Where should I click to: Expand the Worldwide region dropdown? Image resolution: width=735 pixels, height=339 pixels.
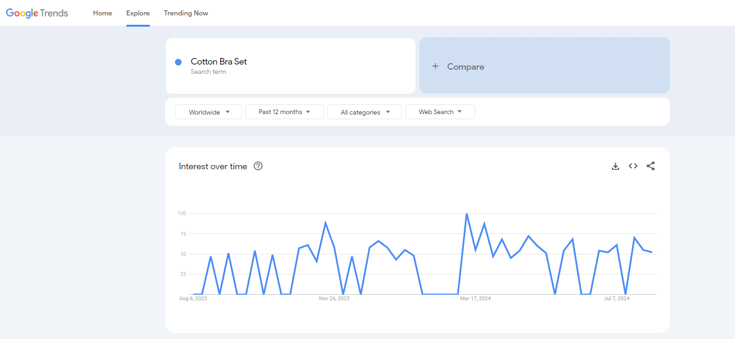point(209,112)
